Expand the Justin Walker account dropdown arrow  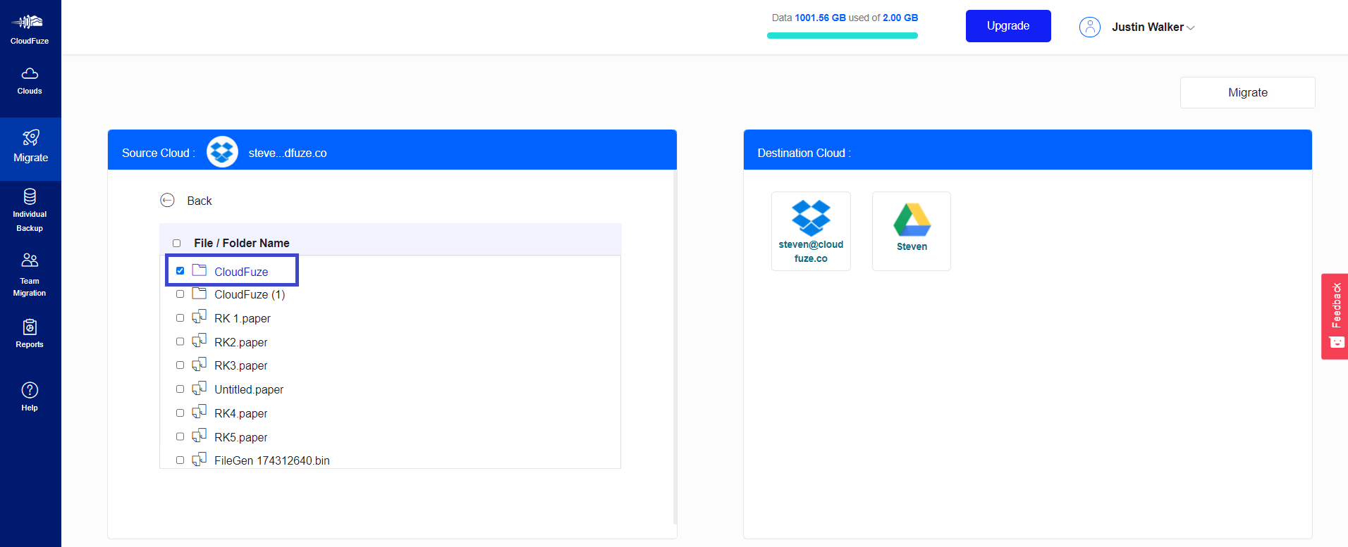[1191, 28]
